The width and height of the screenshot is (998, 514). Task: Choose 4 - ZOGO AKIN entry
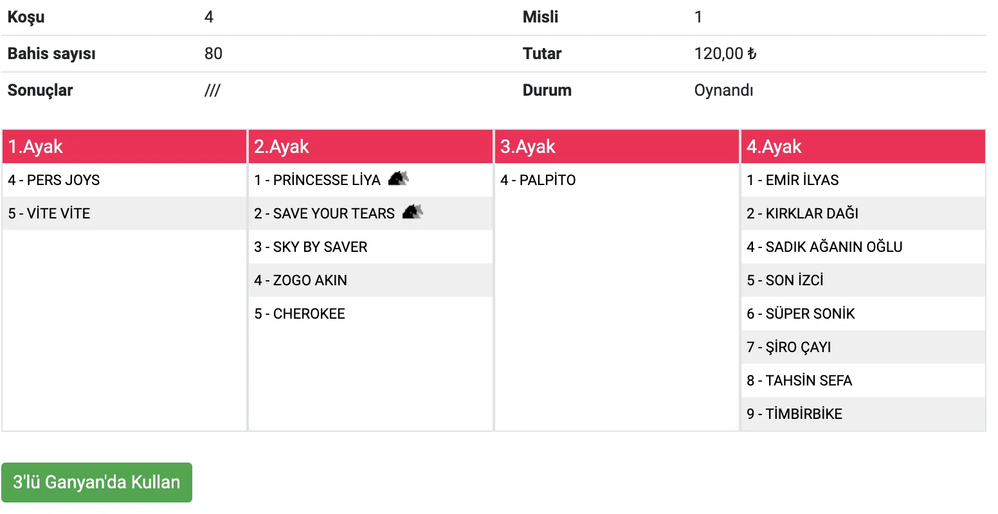pyautogui.click(x=300, y=280)
